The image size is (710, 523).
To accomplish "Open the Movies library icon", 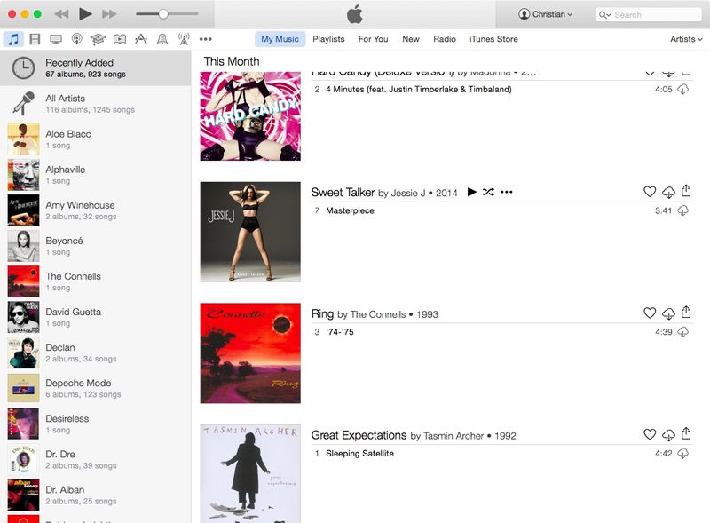I will coord(35,39).
